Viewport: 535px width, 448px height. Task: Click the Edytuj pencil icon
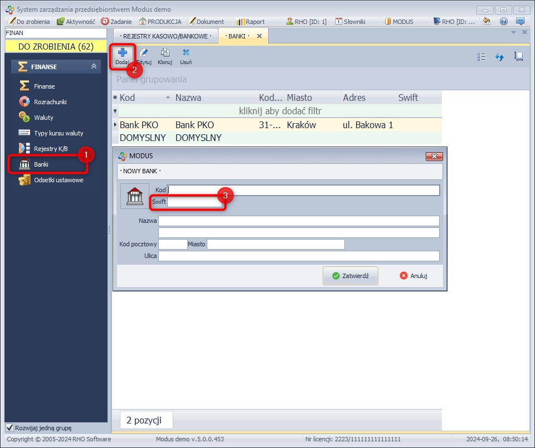144,53
